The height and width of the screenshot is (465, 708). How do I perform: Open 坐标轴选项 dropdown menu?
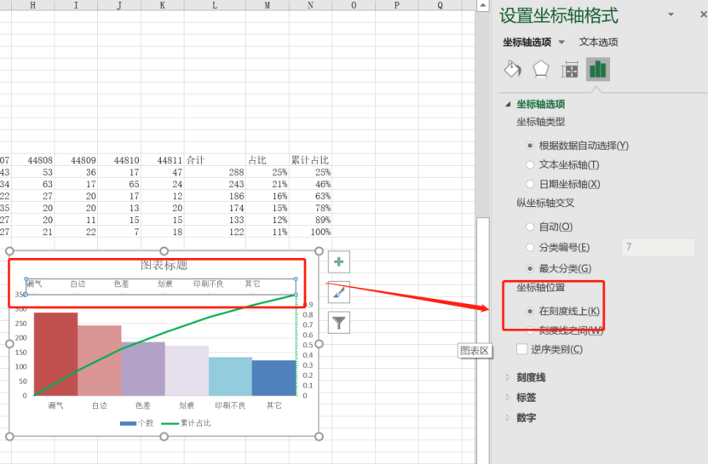point(561,42)
